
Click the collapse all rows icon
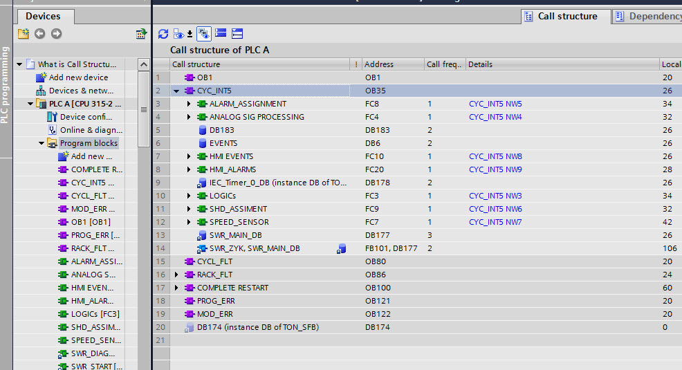pyautogui.click(x=237, y=33)
